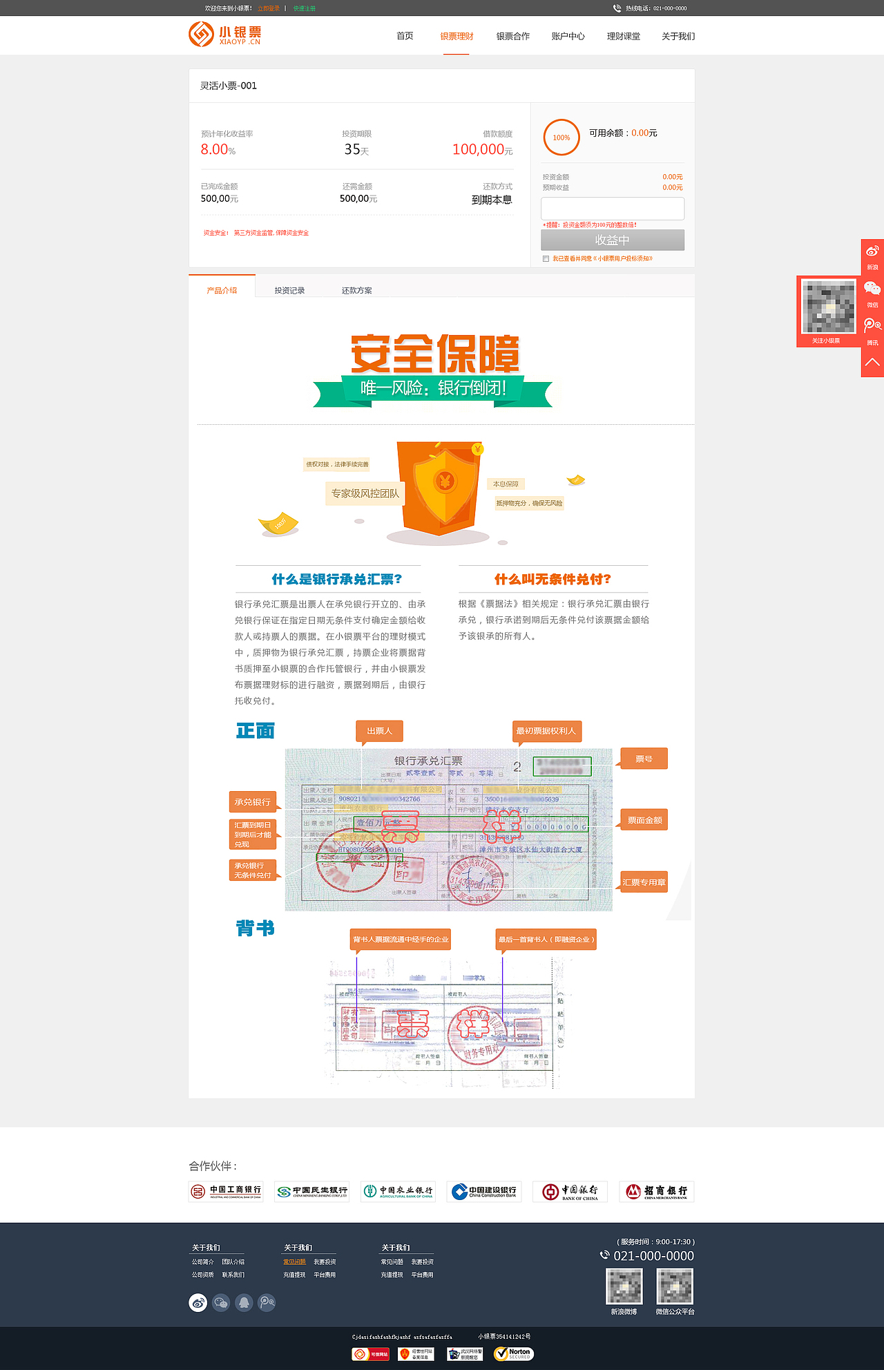The image size is (884, 1370).
Task: Tick the agree to 小银票用户投标须知 checkbox
Action: point(546,258)
